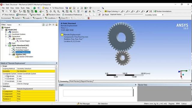
Task: Select the Mesh tree item
Action: [13, 43]
